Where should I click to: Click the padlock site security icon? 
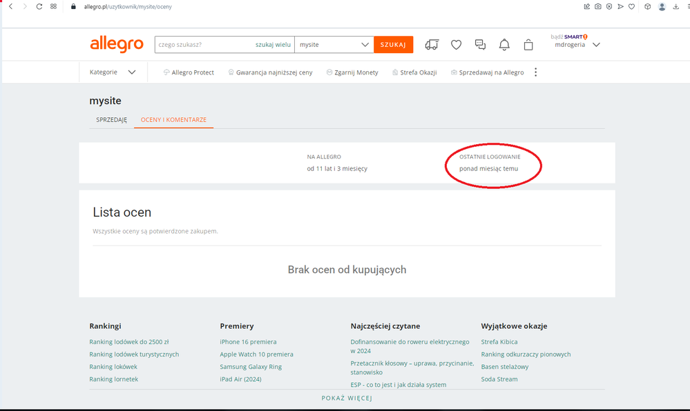click(73, 7)
